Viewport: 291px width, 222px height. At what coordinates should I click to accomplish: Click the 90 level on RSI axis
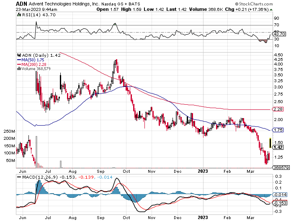click(276, 18)
